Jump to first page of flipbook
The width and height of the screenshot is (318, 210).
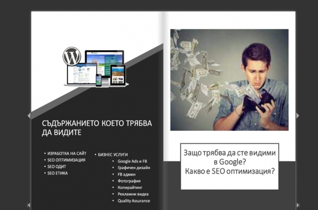click(x=29, y=205)
